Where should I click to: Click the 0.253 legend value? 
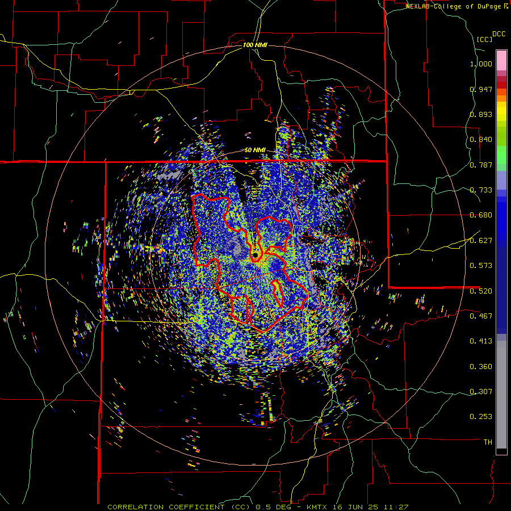pos(481,417)
